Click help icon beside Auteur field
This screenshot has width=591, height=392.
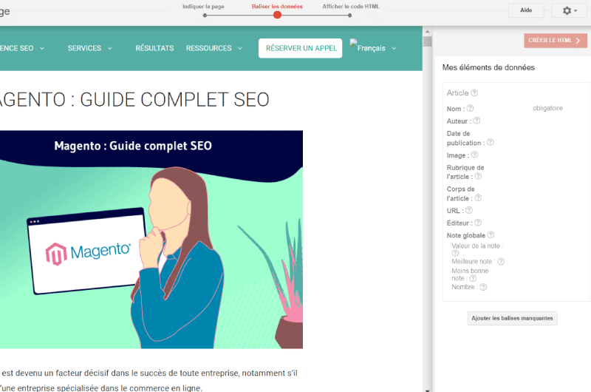pyautogui.click(x=476, y=121)
